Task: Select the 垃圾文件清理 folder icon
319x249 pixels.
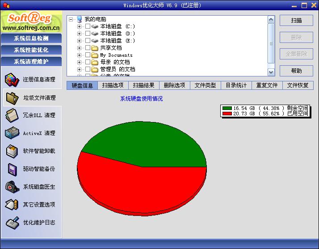Action: [12, 98]
